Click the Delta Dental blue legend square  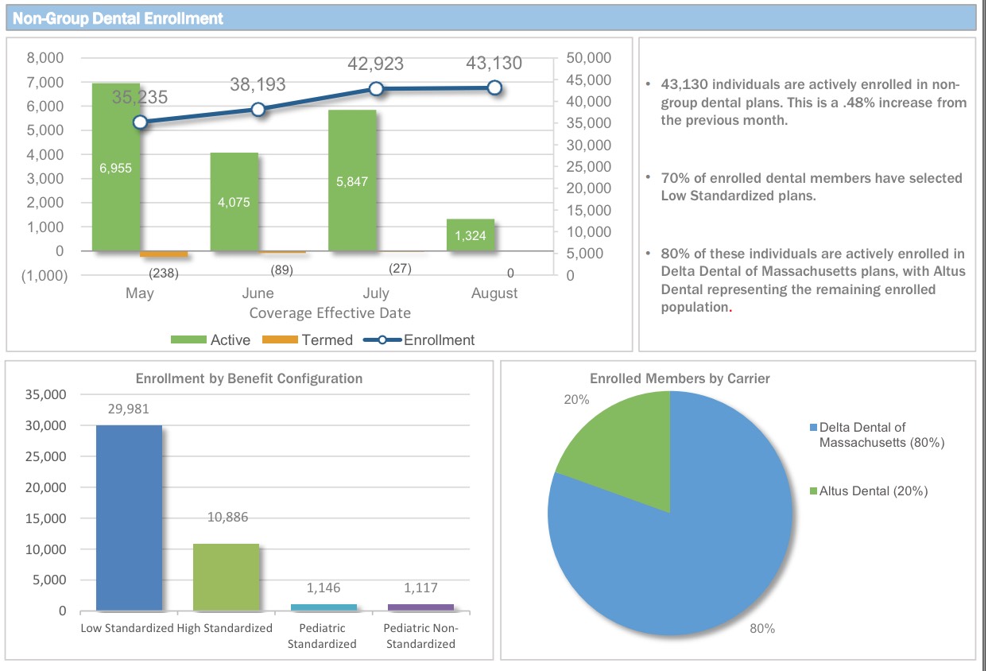(813, 429)
